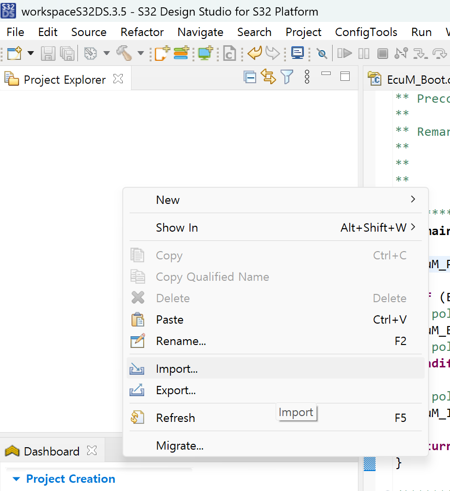Screen dimensions: 450x491
Task: Expand the Show In submenu
Action: pyautogui.click(x=276, y=228)
